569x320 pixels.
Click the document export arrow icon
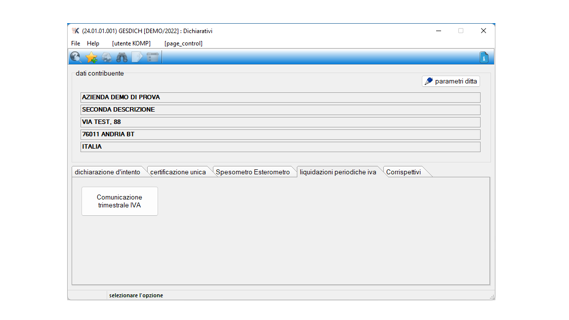(137, 57)
